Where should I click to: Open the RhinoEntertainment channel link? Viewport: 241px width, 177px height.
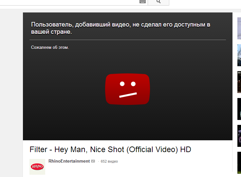pyautogui.click(x=69, y=161)
